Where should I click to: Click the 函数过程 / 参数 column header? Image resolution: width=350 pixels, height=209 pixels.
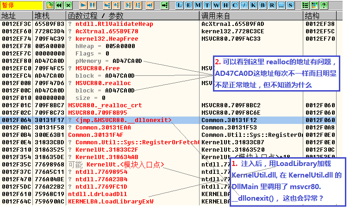pos(132,16)
